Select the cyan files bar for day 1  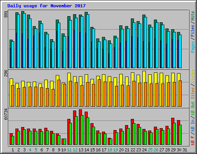click(x=13, y=55)
